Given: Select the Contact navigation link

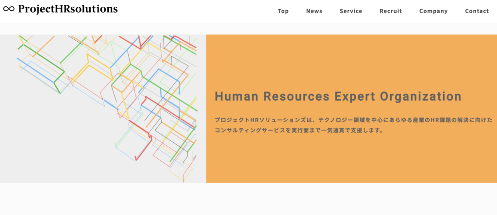Looking at the screenshot, I should 477,11.
